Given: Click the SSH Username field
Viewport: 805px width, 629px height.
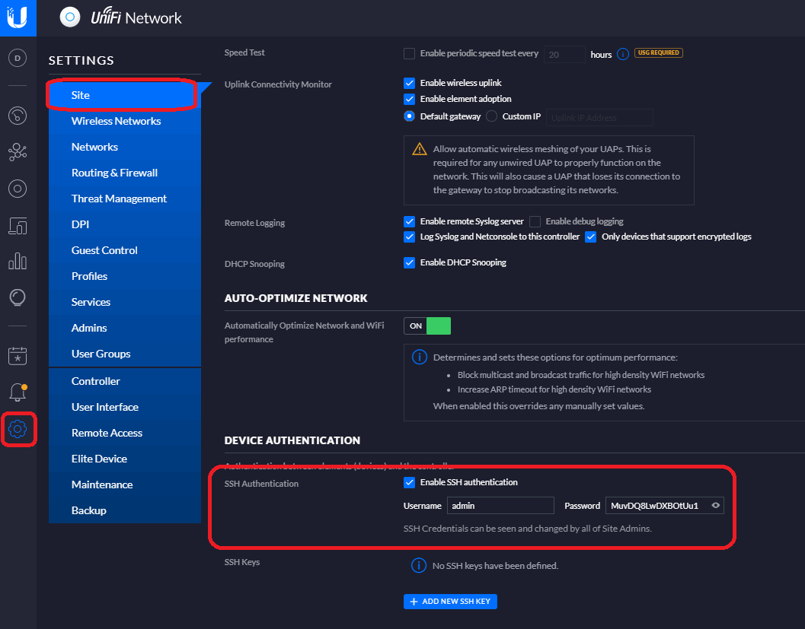Looking at the screenshot, I should point(500,506).
